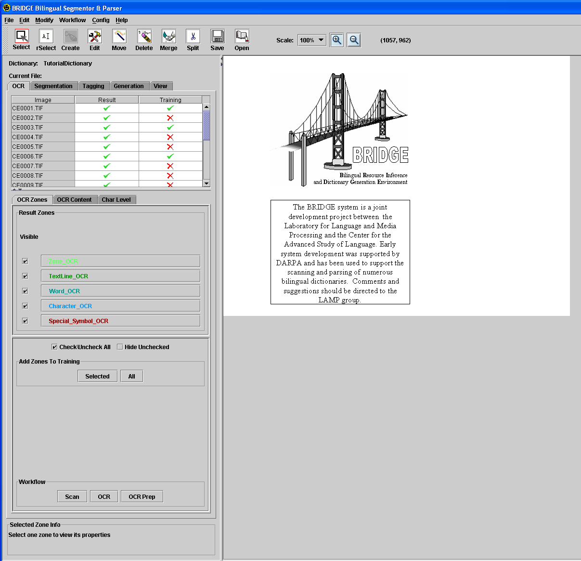Select the rSelect tool icon

point(46,37)
